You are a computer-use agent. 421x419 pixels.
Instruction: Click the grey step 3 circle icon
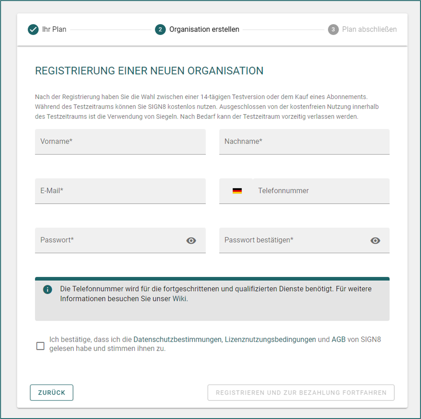333,29
